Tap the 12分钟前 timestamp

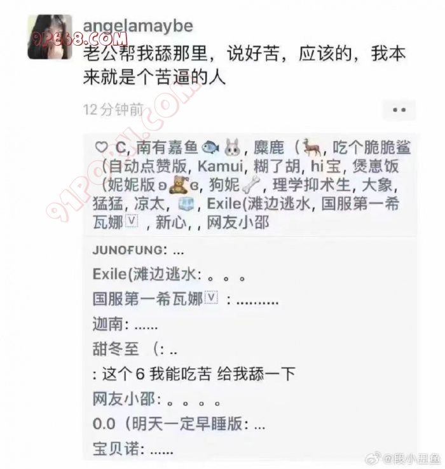click(x=113, y=110)
